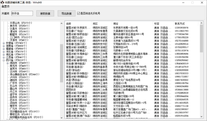207x121 pixels.
Task: Sort by the 地址 column header
Action: click(x=132, y=24)
